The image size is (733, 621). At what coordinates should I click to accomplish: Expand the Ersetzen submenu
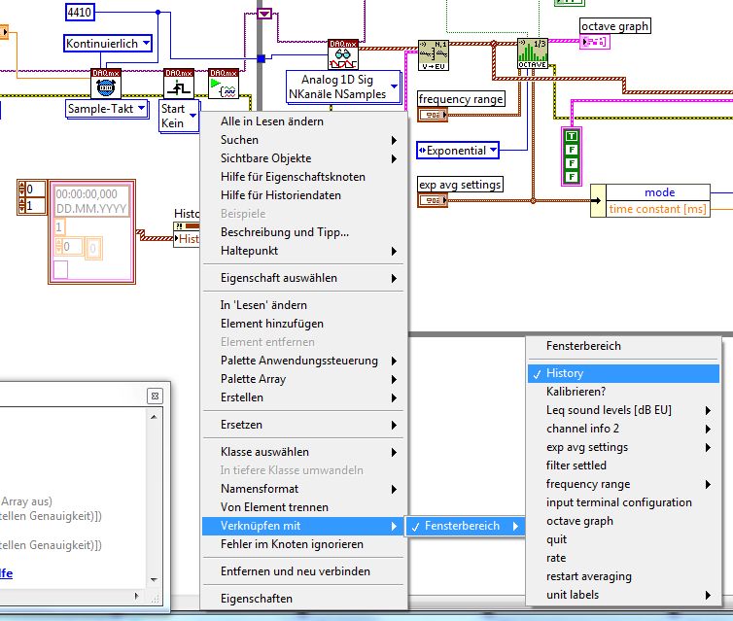coord(303,425)
